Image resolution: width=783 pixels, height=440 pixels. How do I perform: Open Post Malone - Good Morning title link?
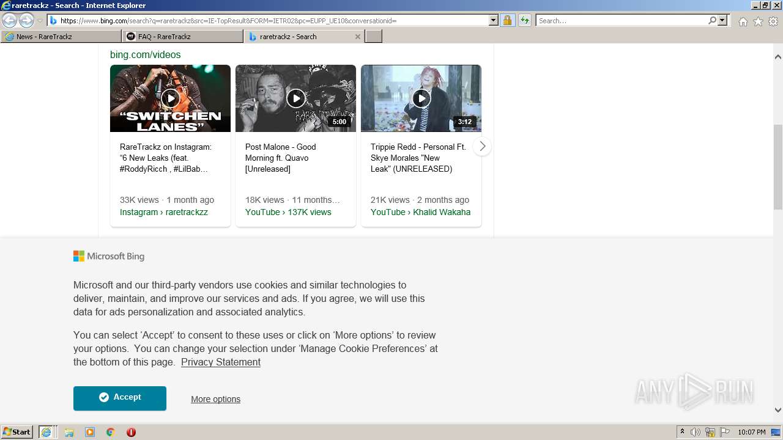[x=281, y=158]
